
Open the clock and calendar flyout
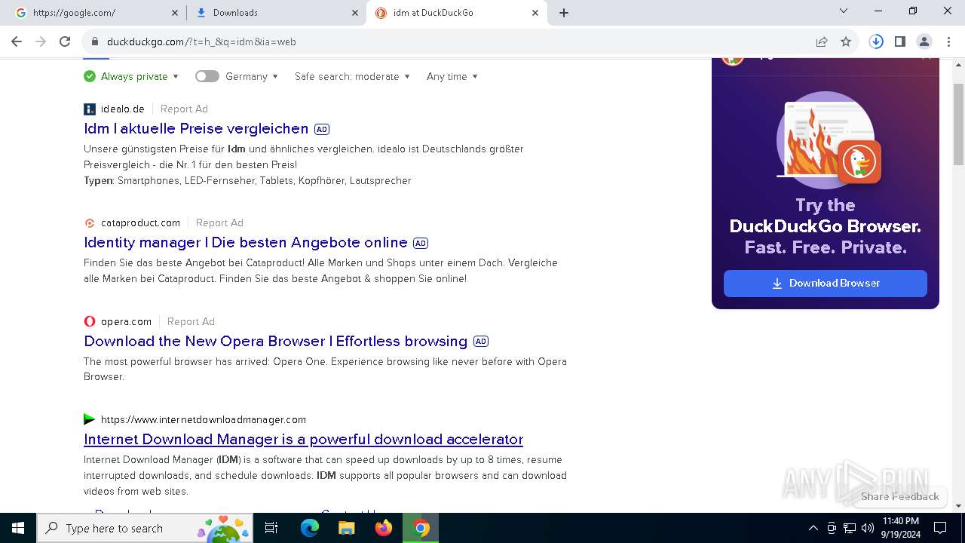click(x=900, y=528)
